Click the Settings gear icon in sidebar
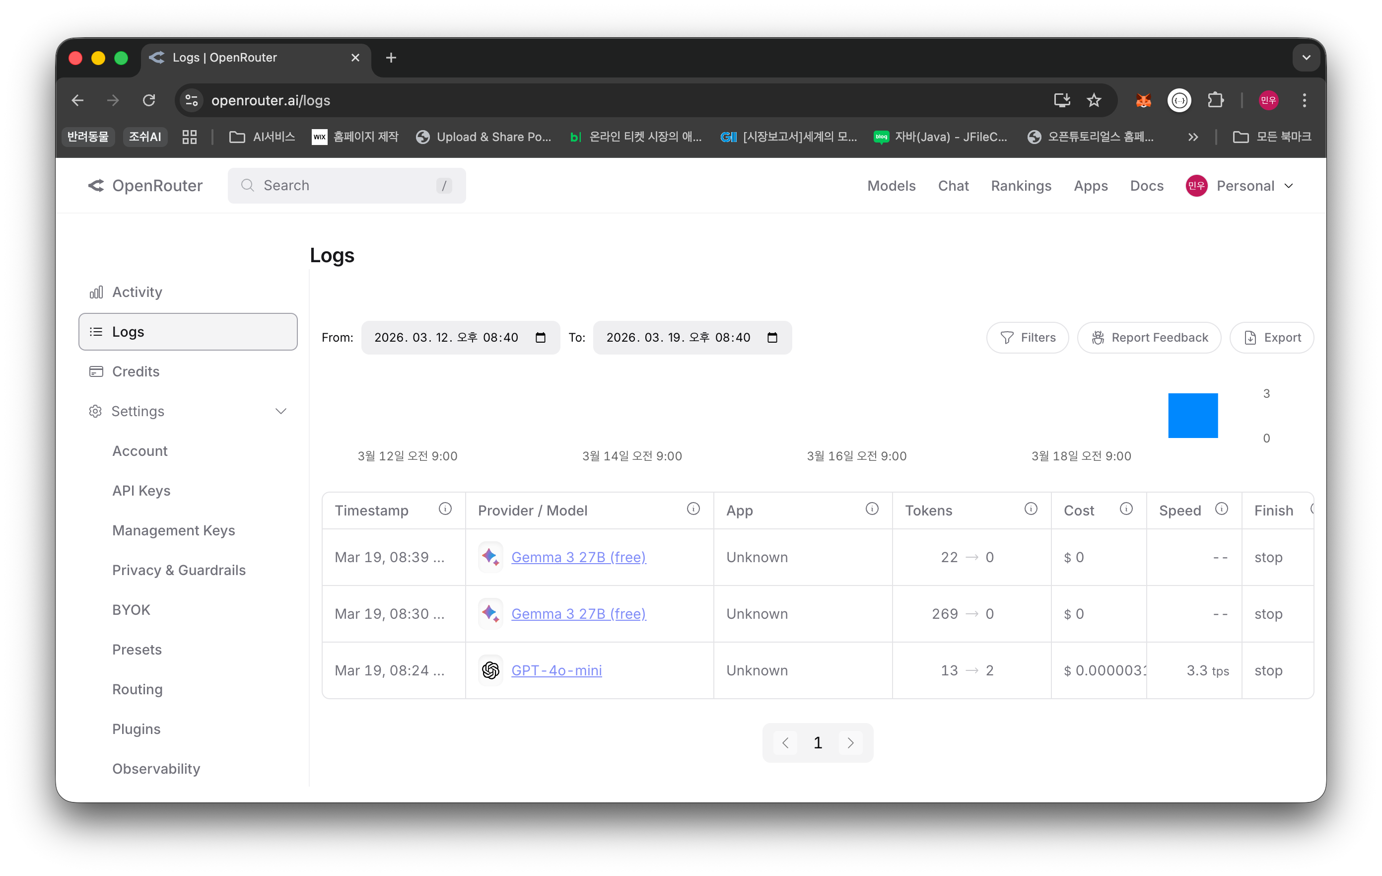Viewport: 1382px width, 876px height. [x=95, y=411]
